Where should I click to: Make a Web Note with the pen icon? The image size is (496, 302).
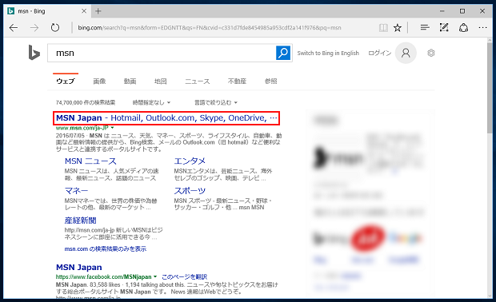click(444, 28)
